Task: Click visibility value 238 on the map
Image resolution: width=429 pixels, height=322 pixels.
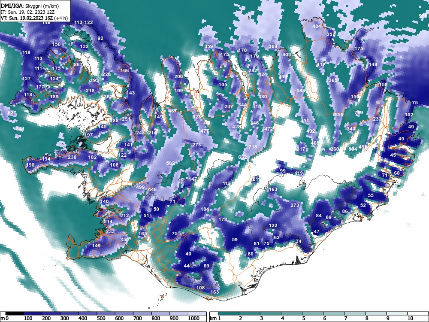Action: coord(72,157)
